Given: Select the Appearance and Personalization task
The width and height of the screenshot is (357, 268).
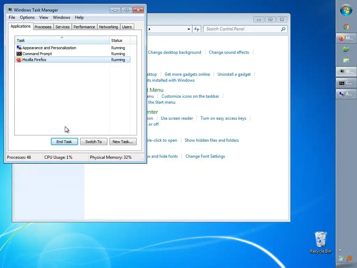Looking at the screenshot, I should 73,47.
